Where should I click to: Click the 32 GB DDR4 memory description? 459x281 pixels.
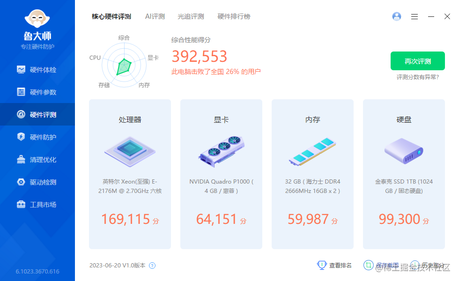coord(313,186)
